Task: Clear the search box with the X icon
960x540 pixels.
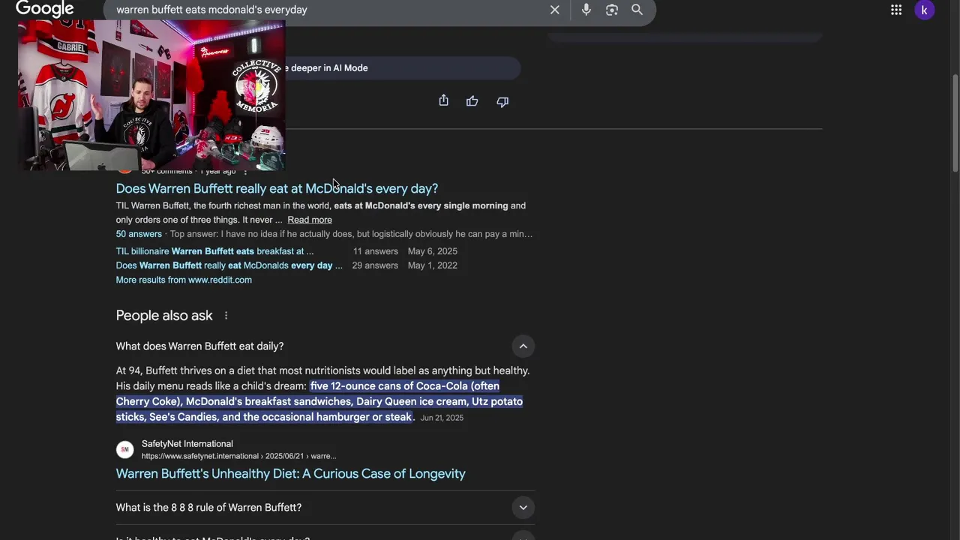Action: click(x=554, y=10)
